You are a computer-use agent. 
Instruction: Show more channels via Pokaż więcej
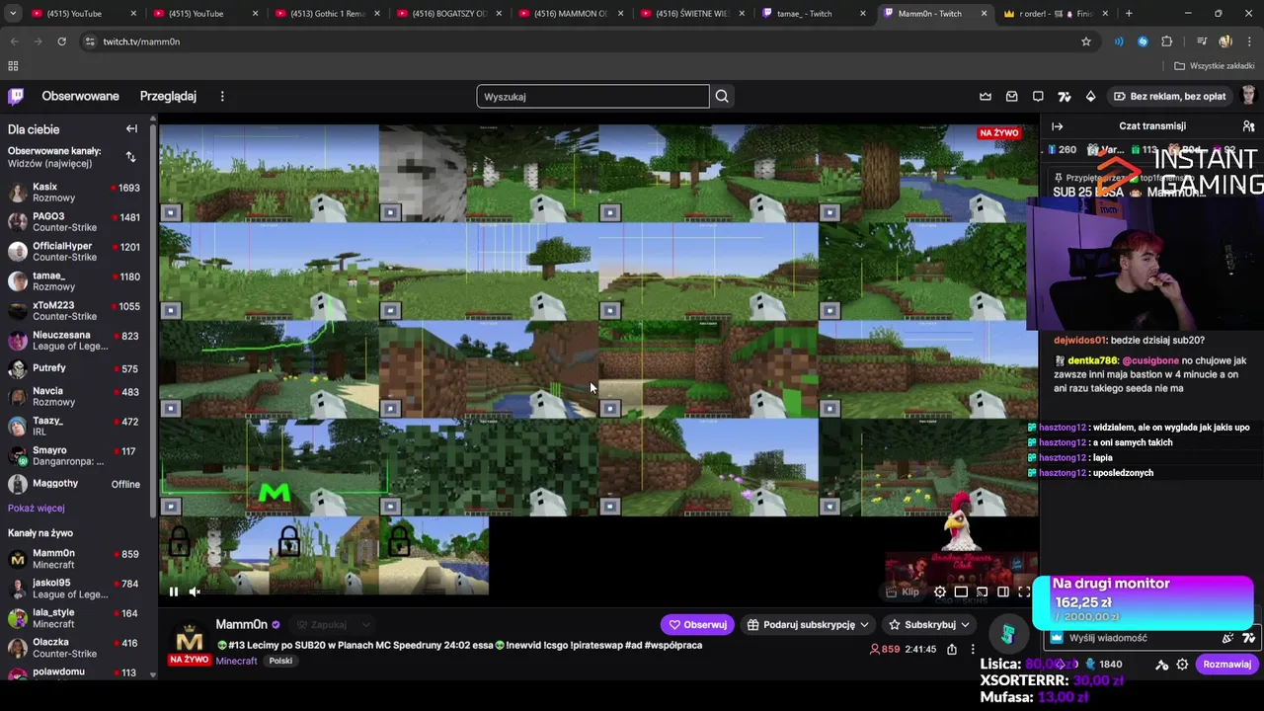pos(37,508)
